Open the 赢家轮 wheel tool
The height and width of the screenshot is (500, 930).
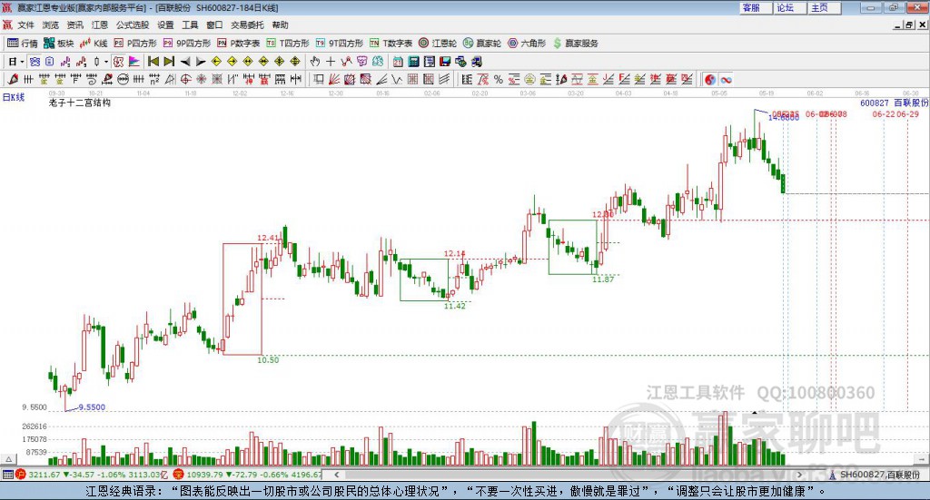(482, 44)
